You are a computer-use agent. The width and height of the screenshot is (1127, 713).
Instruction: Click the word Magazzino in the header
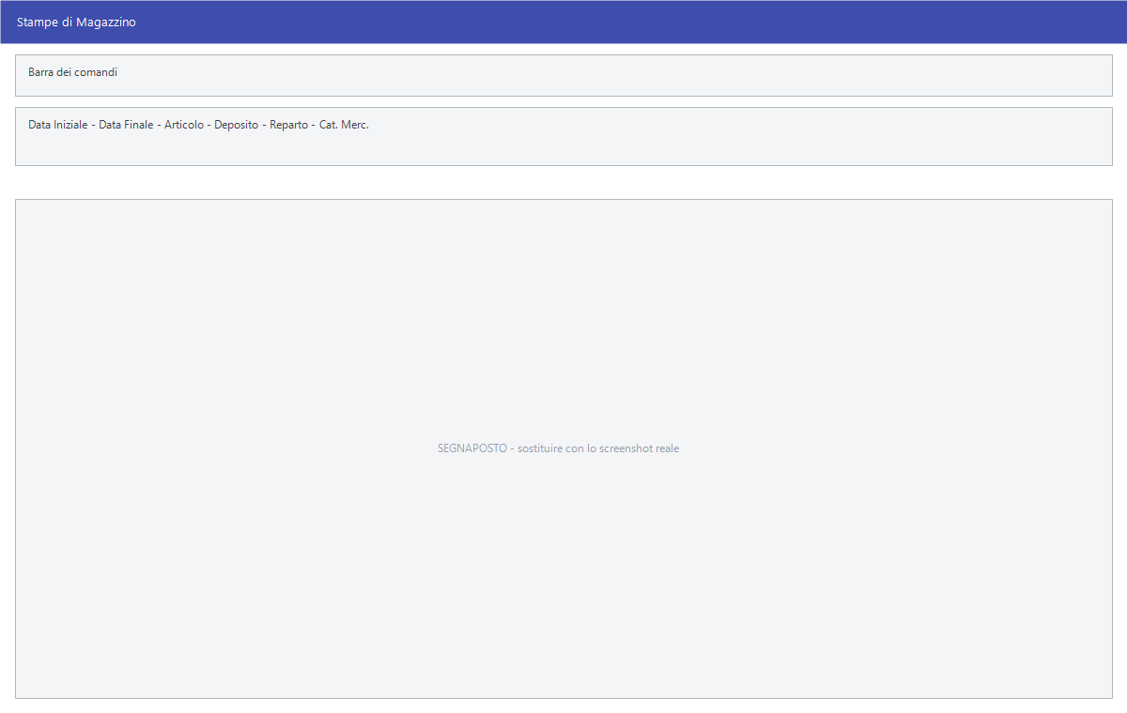pos(106,22)
